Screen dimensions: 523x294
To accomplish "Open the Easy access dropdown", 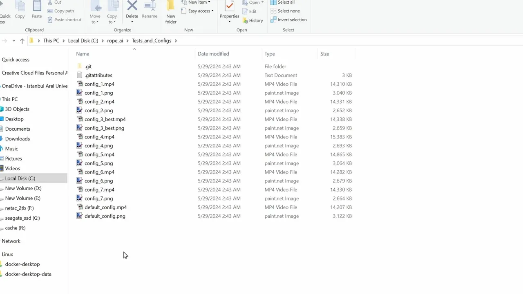I will [x=197, y=11].
